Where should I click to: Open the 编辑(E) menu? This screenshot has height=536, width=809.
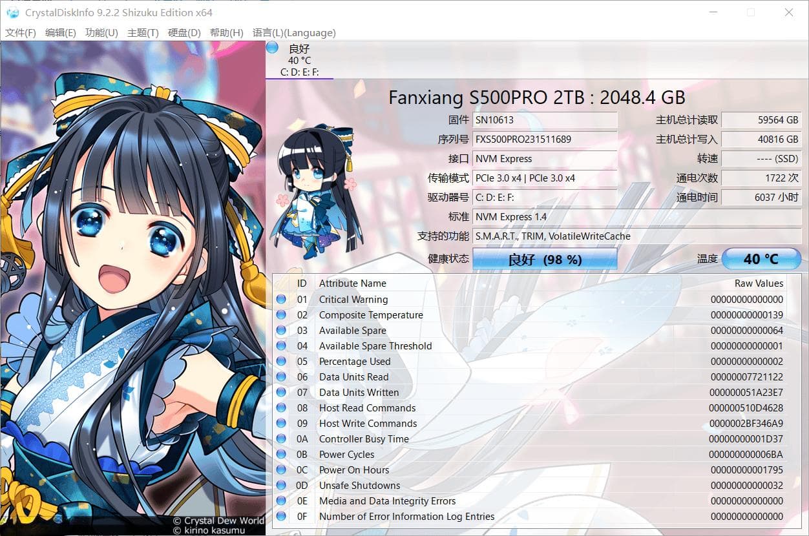point(61,33)
